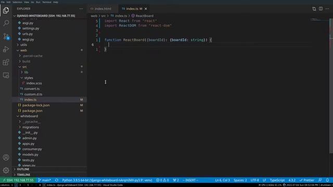
Task: Open the Terminal menu
Action: [x=47, y=2]
